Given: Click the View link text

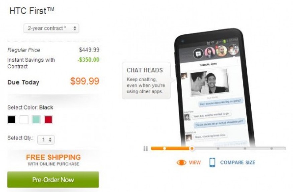Looking at the screenshot, I should pyautogui.click(x=195, y=162).
